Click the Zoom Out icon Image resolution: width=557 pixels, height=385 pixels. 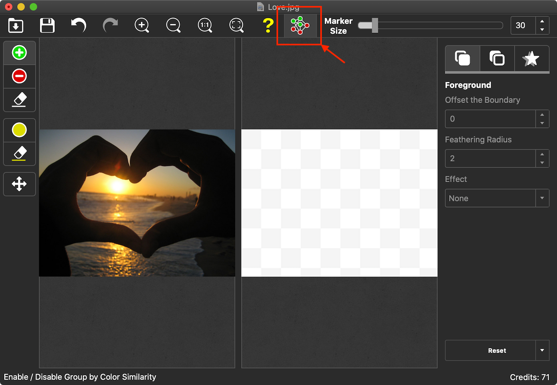(173, 25)
